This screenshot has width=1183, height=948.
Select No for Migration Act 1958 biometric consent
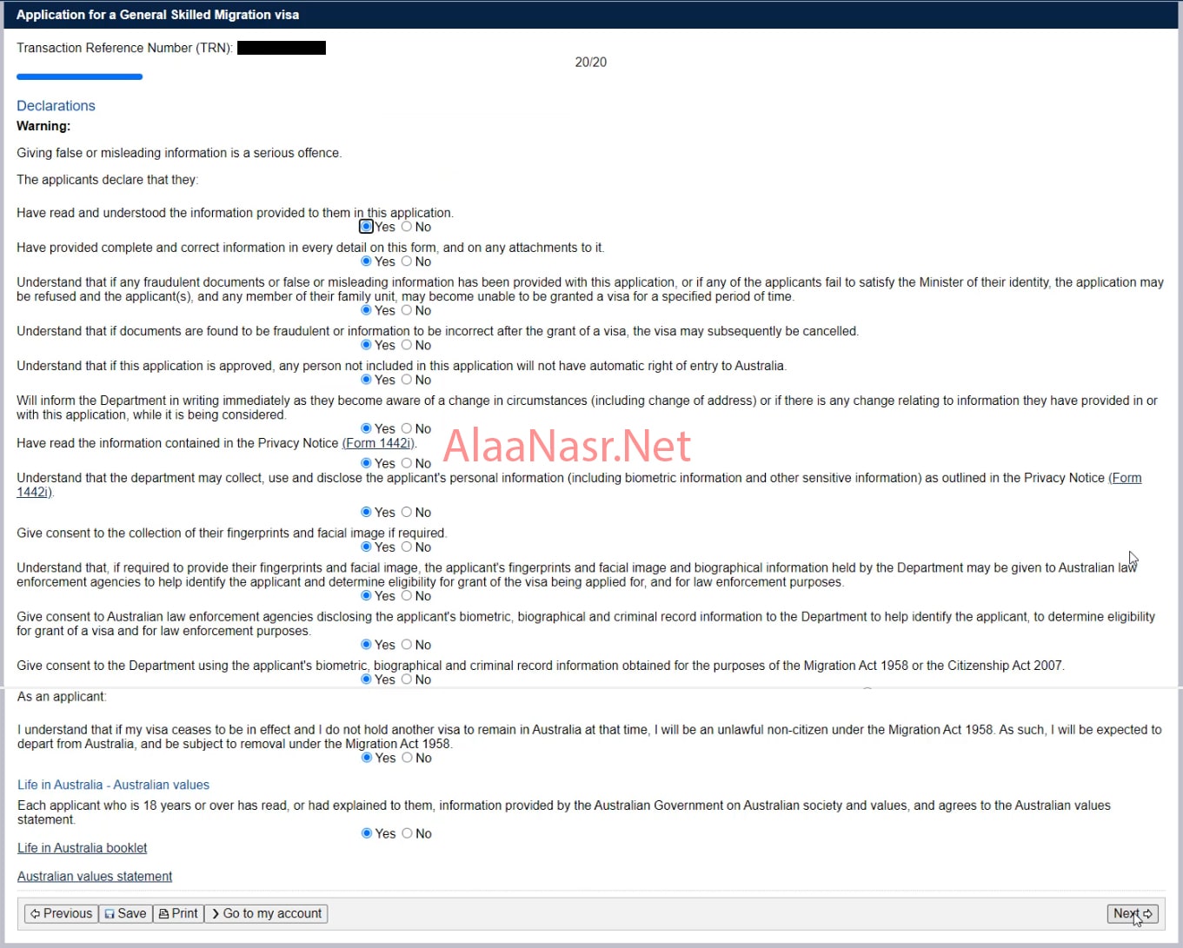coord(407,680)
